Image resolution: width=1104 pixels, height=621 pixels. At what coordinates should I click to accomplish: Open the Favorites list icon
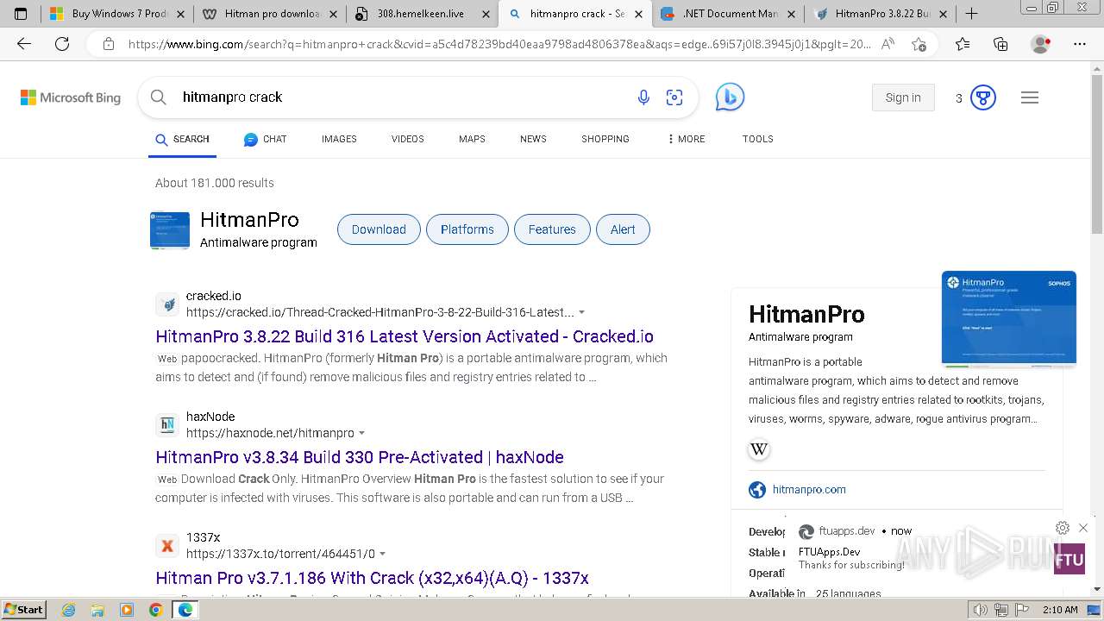(963, 44)
